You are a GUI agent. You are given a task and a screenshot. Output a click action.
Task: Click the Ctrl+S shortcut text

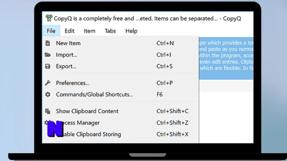point(164,66)
